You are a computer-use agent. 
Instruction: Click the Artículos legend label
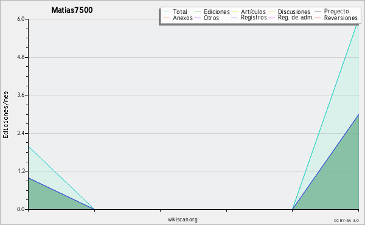click(x=253, y=12)
